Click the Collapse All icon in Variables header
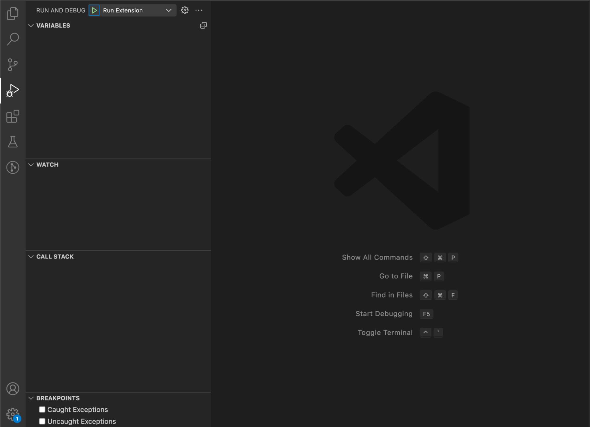 click(203, 25)
